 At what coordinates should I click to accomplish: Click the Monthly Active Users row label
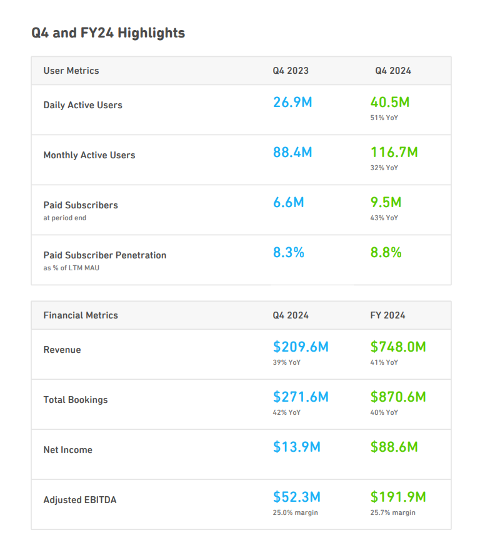pyautogui.click(x=89, y=155)
